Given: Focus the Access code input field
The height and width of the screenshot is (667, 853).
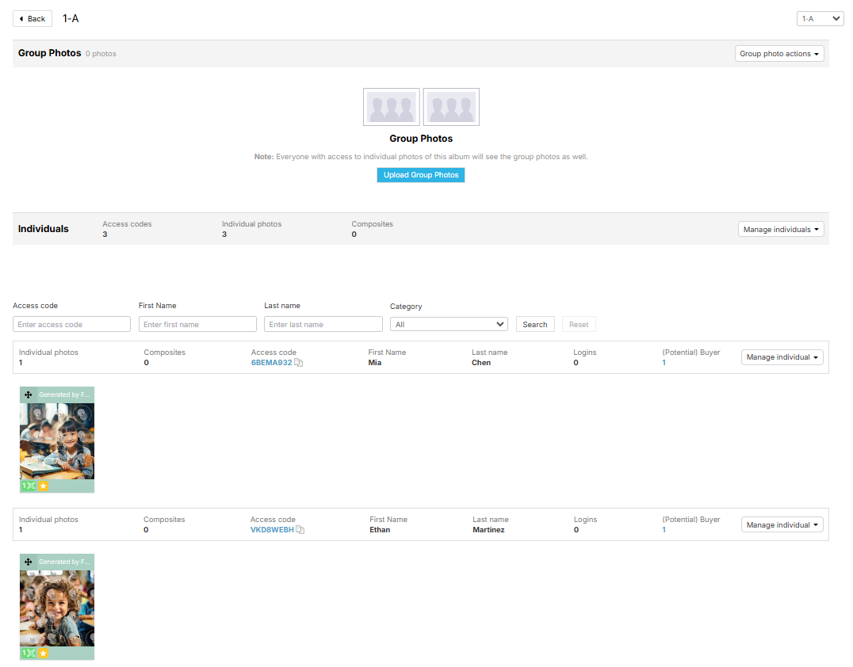Looking at the screenshot, I should coord(72,325).
